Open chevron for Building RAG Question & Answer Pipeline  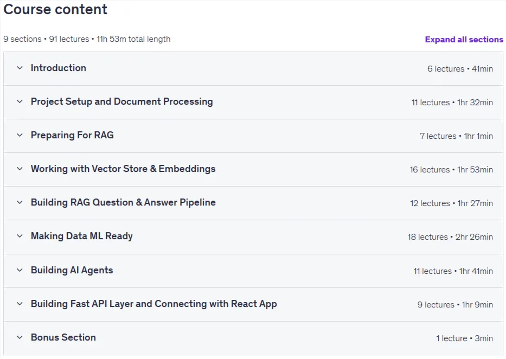(20, 203)
